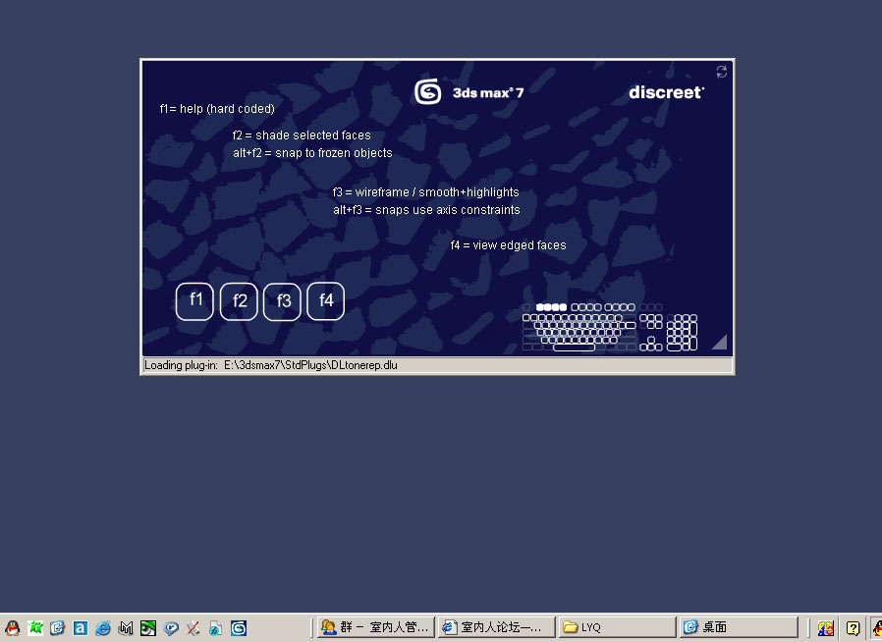Click the f4 key graphic
Image resolution: width=882 pixels, height=642 pixels.
click(326, 300)
